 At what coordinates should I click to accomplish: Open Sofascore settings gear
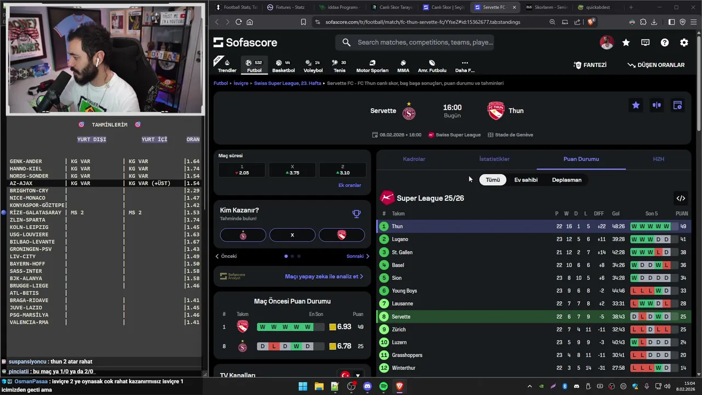684,42
